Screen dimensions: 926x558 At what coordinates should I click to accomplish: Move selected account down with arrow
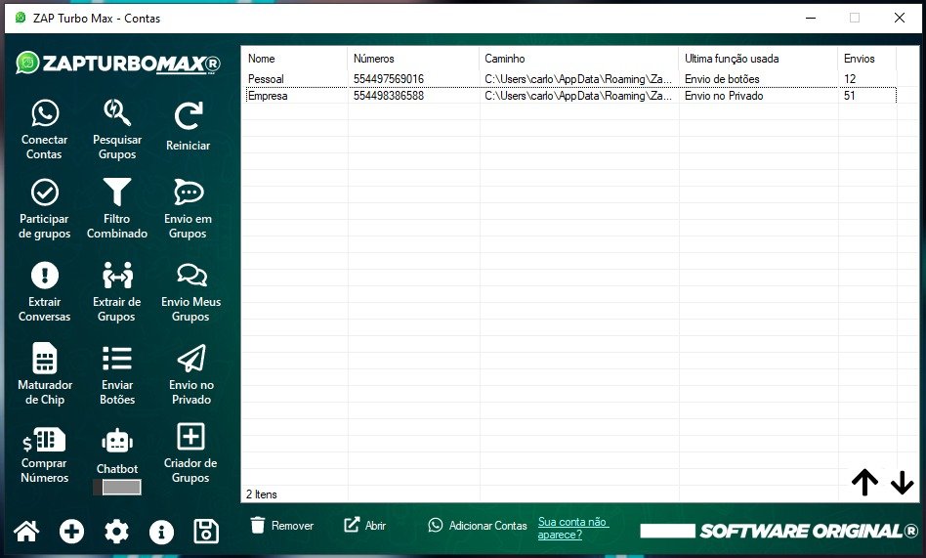point(902,482)
